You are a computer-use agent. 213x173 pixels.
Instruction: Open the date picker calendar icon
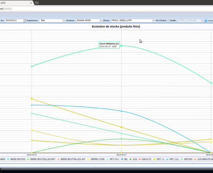25,20
